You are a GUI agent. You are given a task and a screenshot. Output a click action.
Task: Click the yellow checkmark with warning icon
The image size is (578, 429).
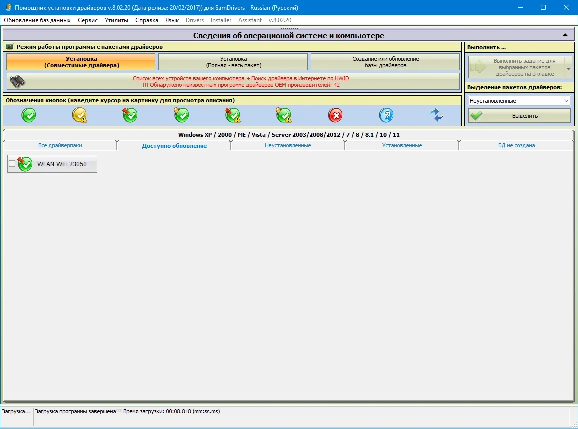pyautogui.click(x=79, y=115)
